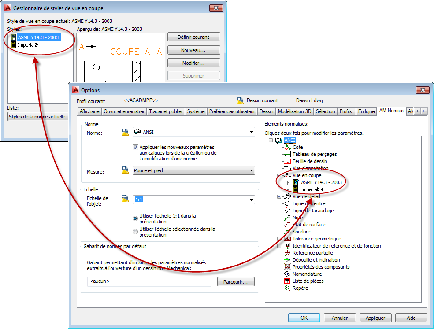Click the ASME style icon in the Styles list
This screenshot has width=434, height=329.
pyautogui.click(x=13, y=37)
